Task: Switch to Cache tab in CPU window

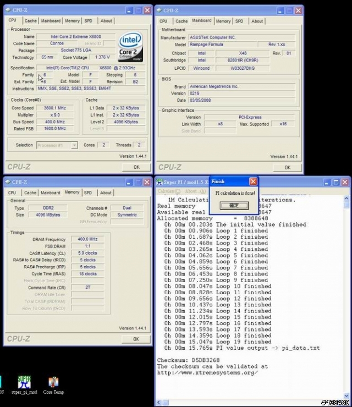Action: (x=31, y=21)
